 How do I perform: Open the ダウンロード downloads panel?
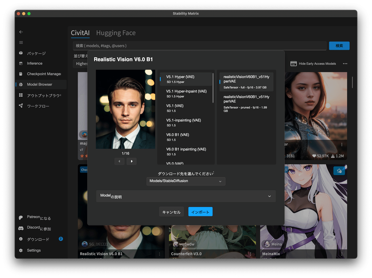(x=41, y=239)
